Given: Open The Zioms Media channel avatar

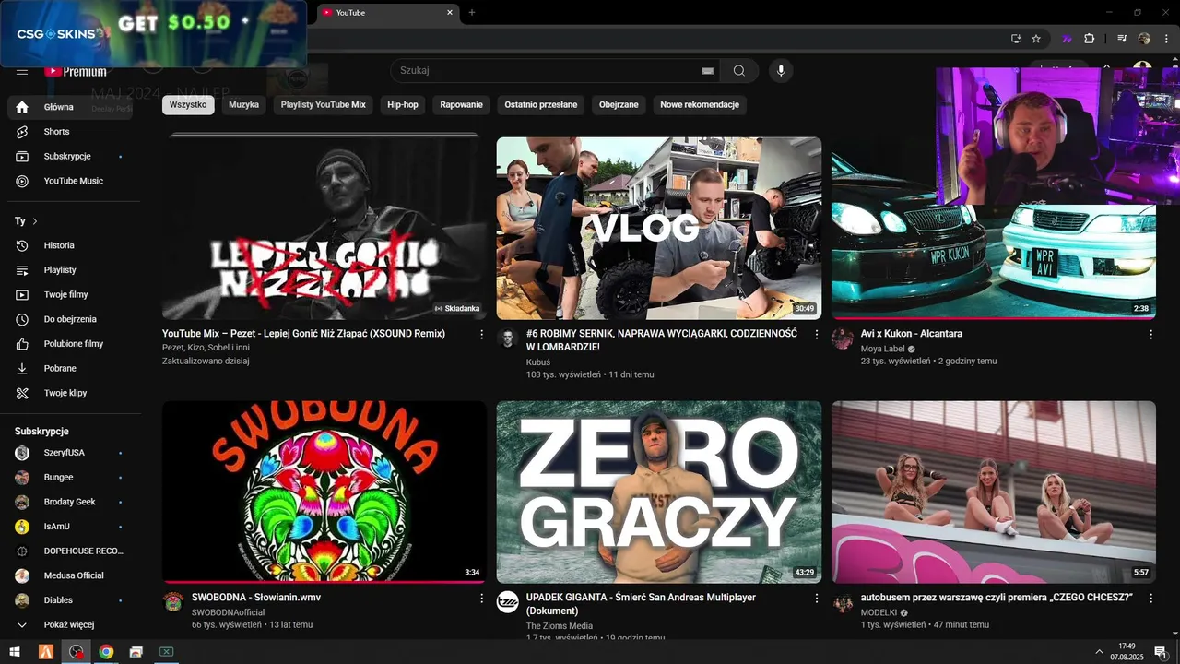Looking at the screenshot, I should [507, 602].
